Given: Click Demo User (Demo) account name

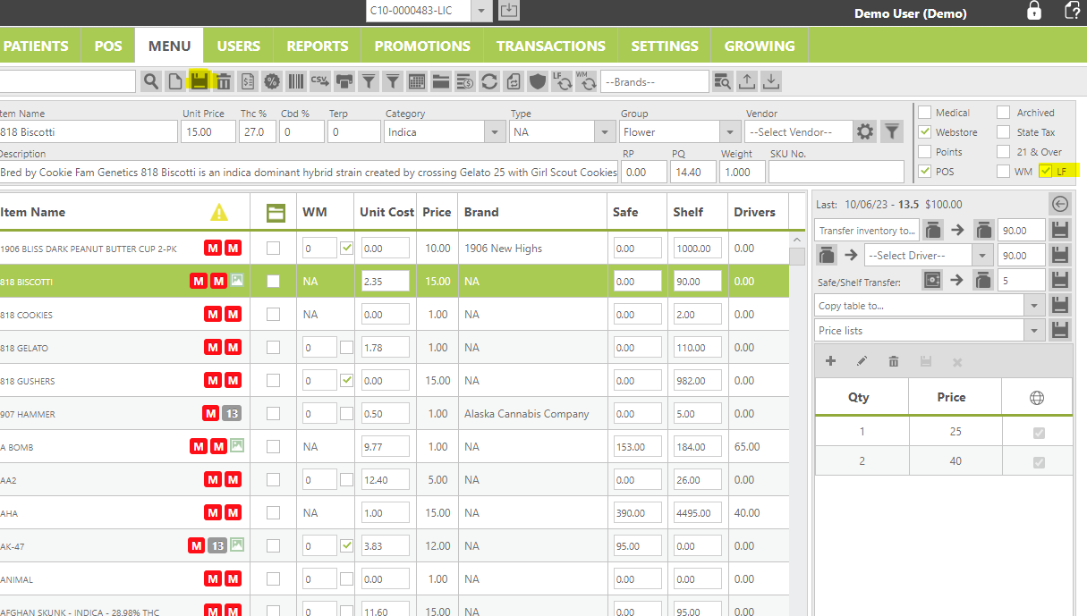Looking at the screenshot, I should pyautogui.click(x=910, y=13).
